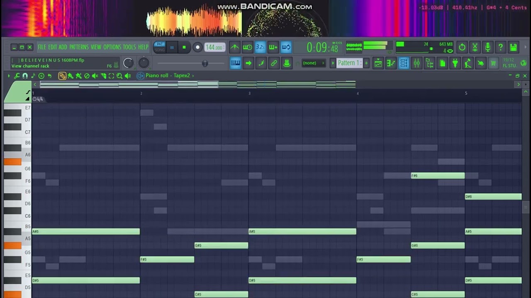531x298 pixels.
Task: Open piano roll wrench tools menu
Action: point(17,76)
